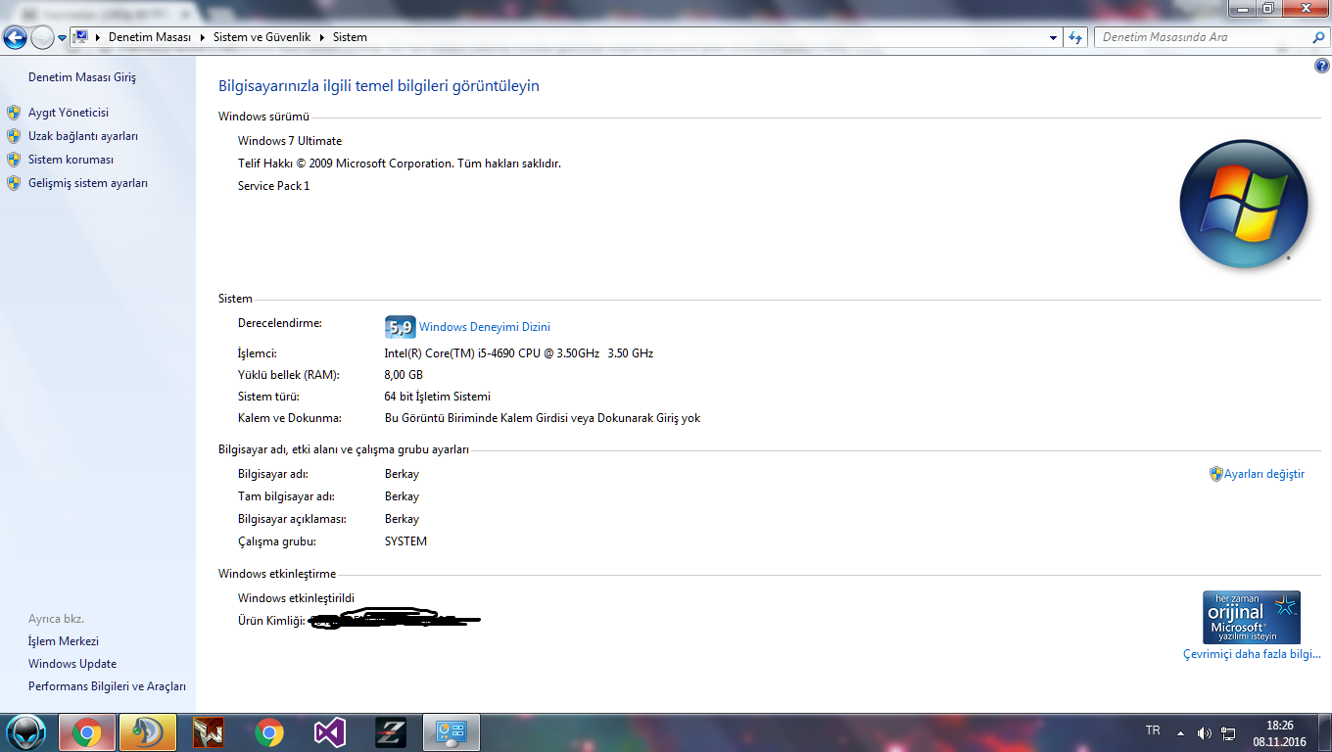This screenshot has width=1332, height=752.
Task: Open Denetim Masası Giriş home link
Action: tap(82, 77)
